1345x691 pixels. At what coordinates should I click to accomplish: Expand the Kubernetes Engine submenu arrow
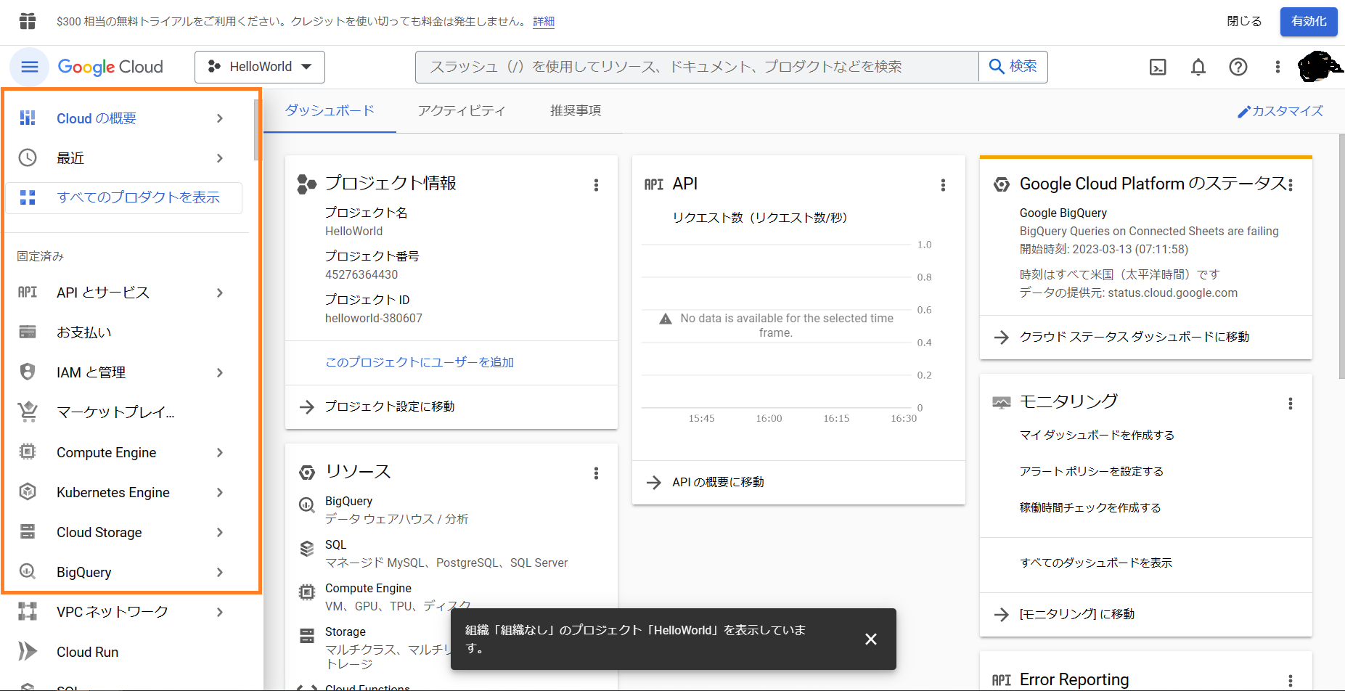coord(220,492)
